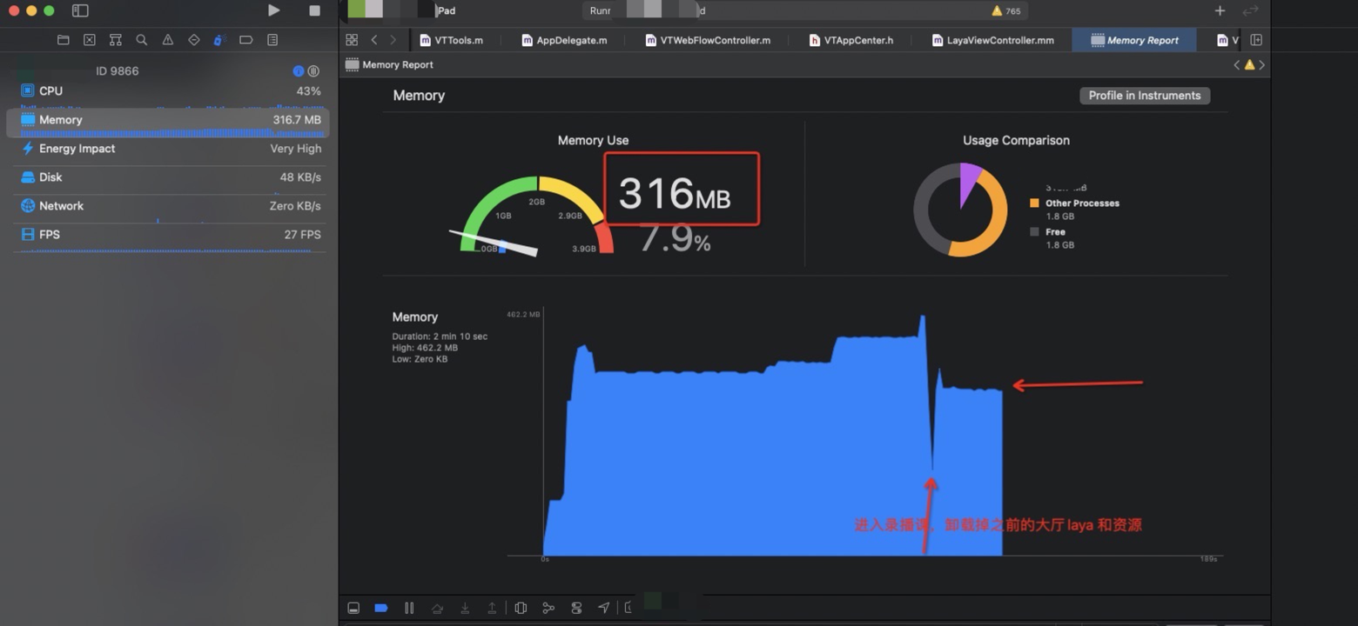Image resolution: width=1358 pixels, height=626 pixels.
Task: Open the Issue navigator warning icon
Action: click(167, 40)
